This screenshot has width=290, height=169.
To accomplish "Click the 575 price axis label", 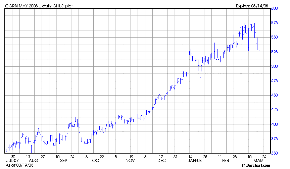I will coord(275,23).
